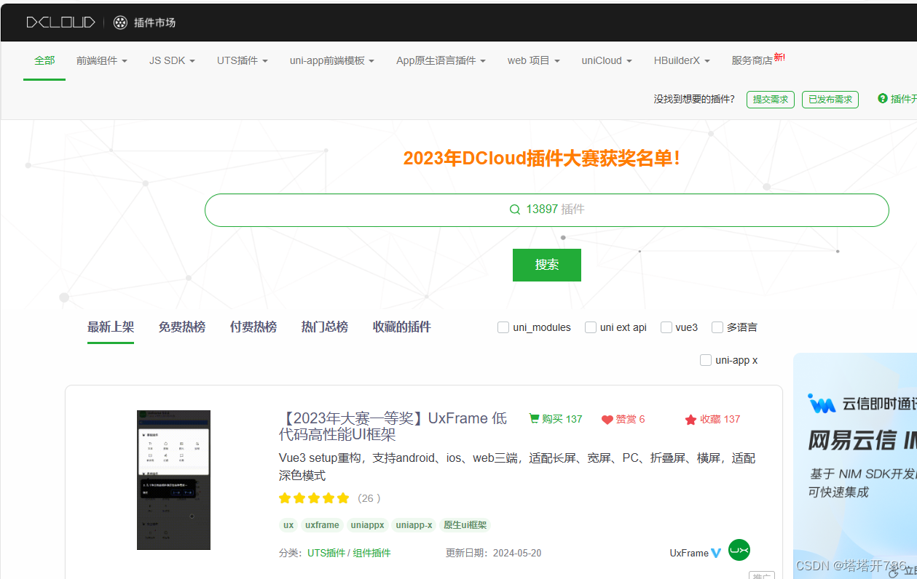Click the green question mark help icon
Viewport: 917px width, 579px height.
point(883,99)
